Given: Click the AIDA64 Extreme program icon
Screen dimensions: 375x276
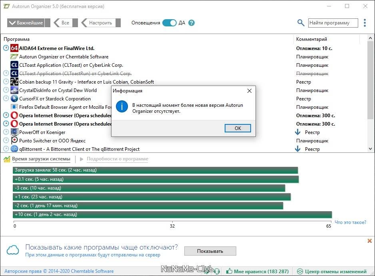Looking at the screenshot, I should (x=14, y=48).
